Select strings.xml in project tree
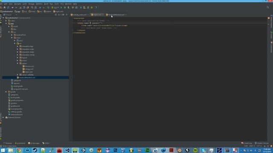 (x=28, y=69)
